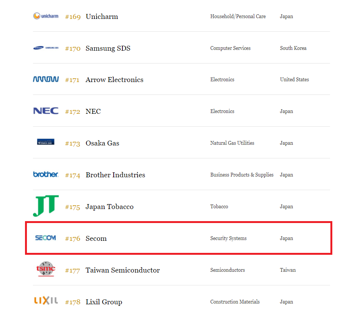Click the Samsung SDS logo
The image size is (363, 316).
click(x=45, y=48)
